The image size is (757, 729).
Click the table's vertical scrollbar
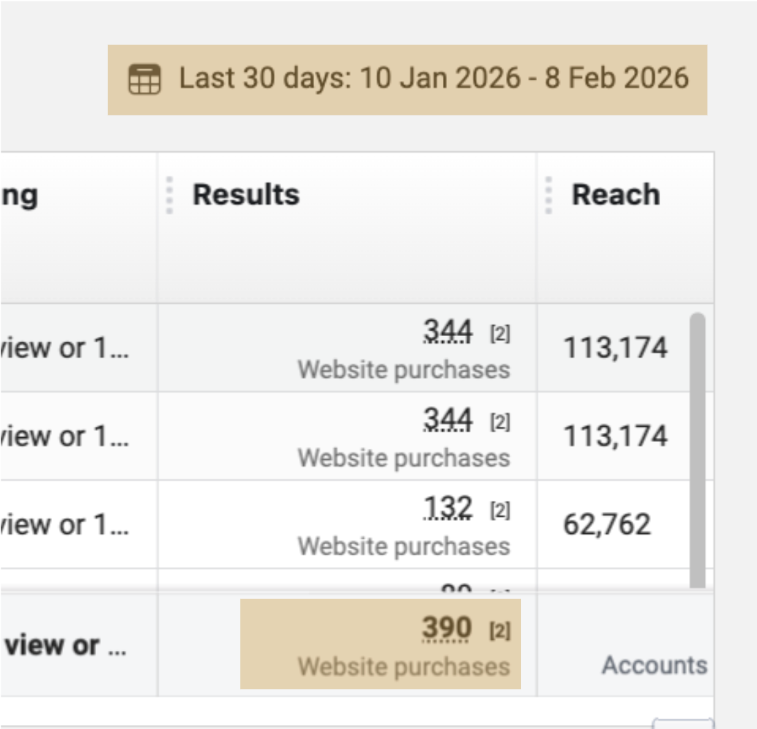click(x=697, y=450)
